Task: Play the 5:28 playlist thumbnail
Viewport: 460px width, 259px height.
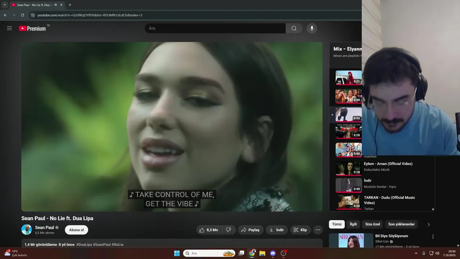Action: [349, 131]
